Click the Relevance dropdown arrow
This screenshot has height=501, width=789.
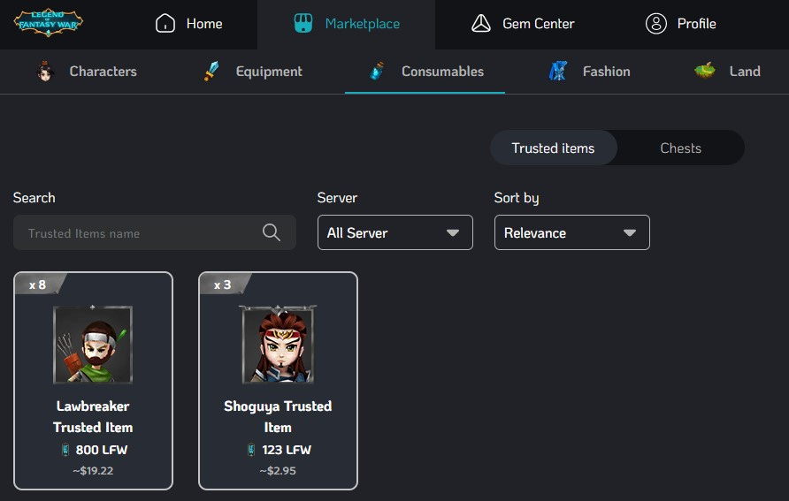pos(630,232)
